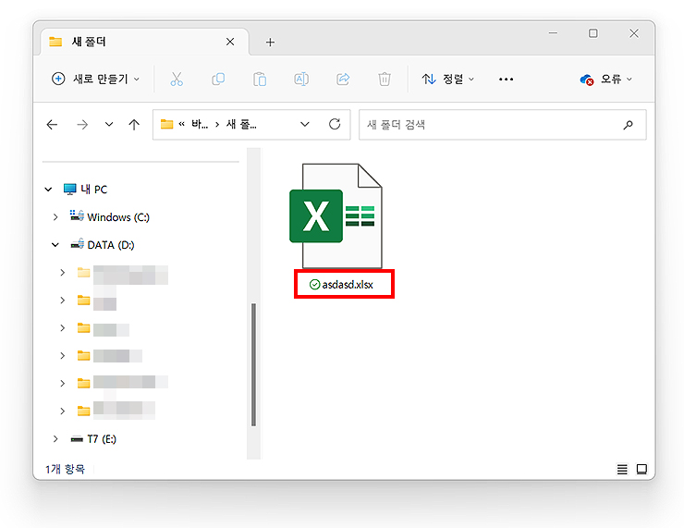Switch to large icons view
This screenshot has height=528, width=684.
pos(641,469)
